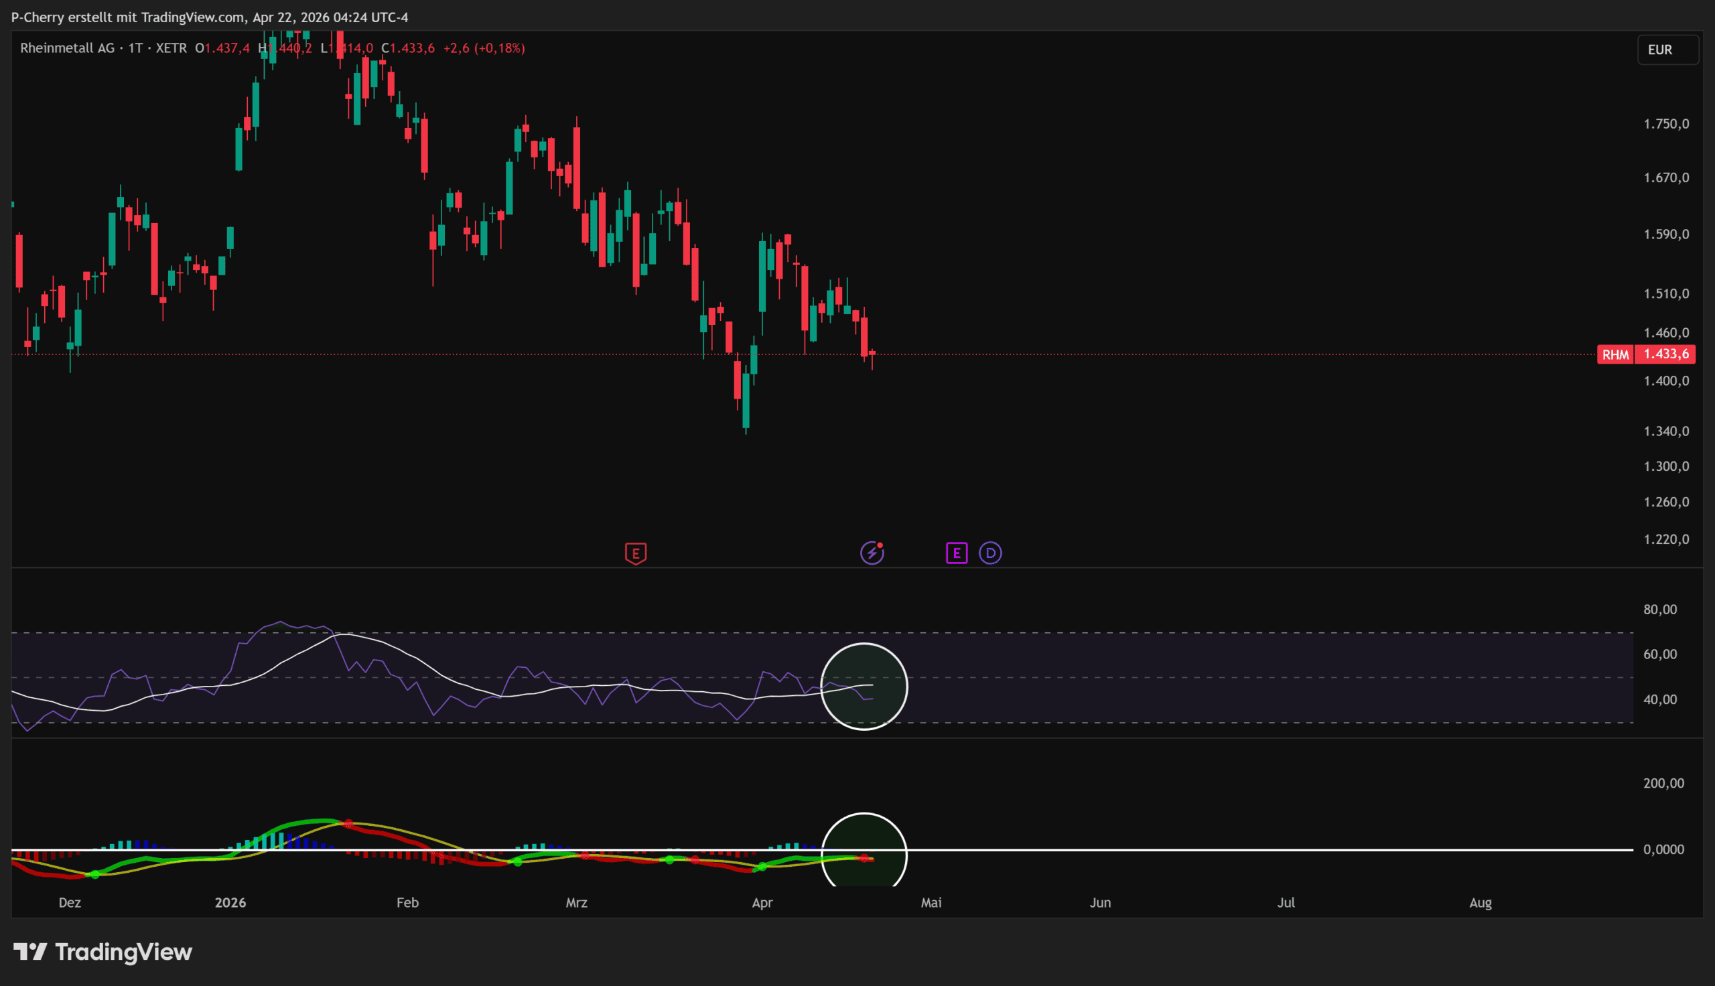Click the TradingView wordmark text

click(123, 952)
